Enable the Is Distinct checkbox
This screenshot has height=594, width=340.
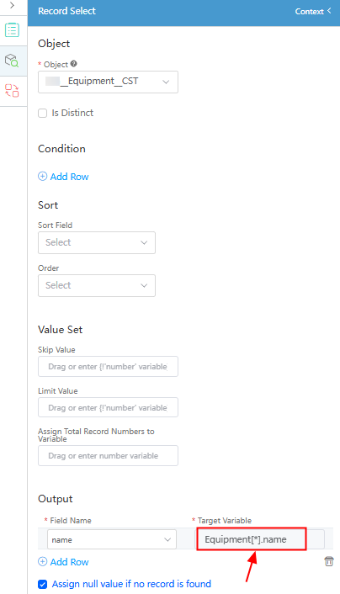[42, 113]
